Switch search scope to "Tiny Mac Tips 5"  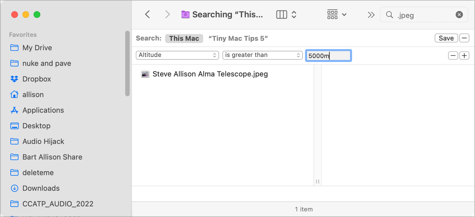tap(238, 38)
